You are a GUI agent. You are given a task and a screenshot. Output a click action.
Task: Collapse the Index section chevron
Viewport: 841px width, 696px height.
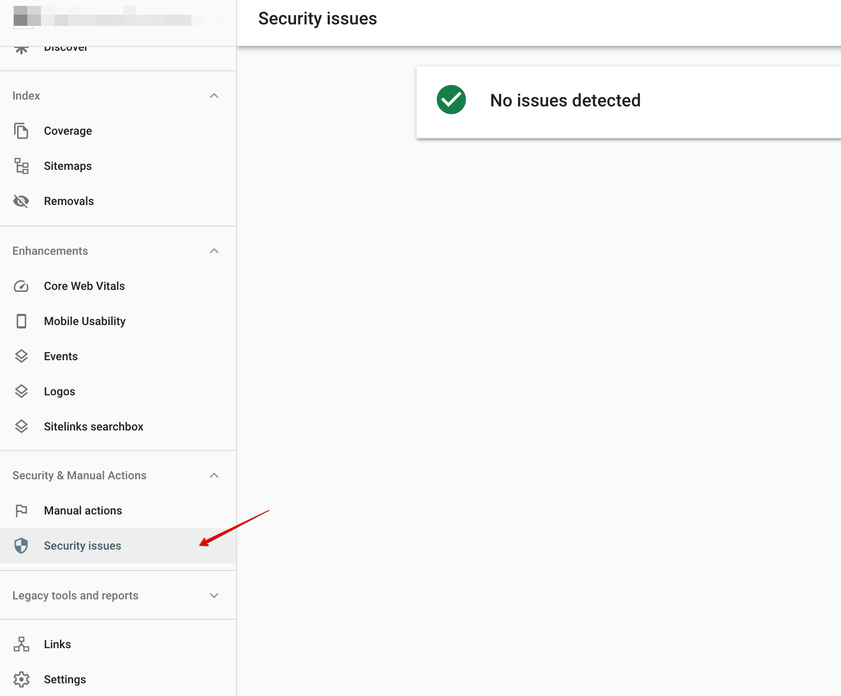214,96
